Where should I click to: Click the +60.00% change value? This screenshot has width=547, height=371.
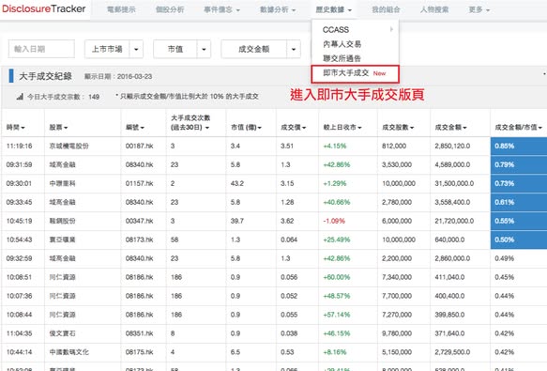tap(336, 277)
